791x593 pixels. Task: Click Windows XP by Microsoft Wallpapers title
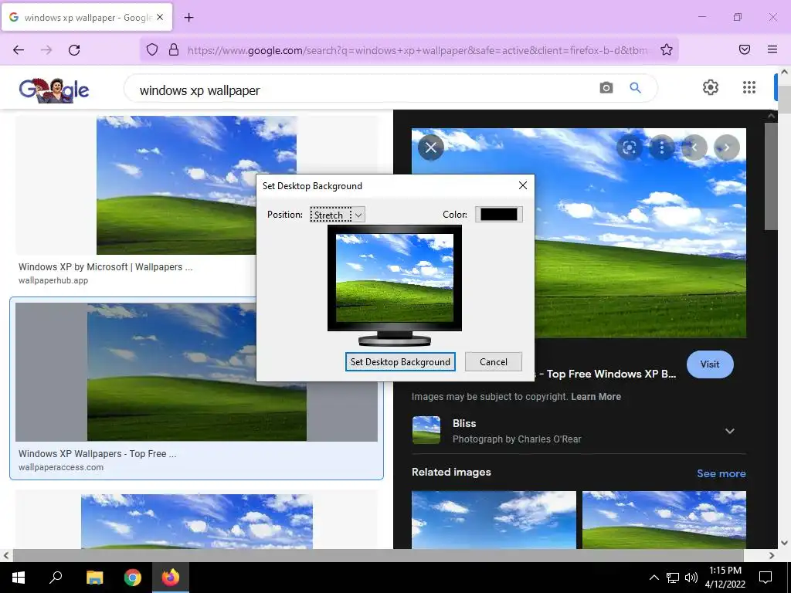[105, 266]
